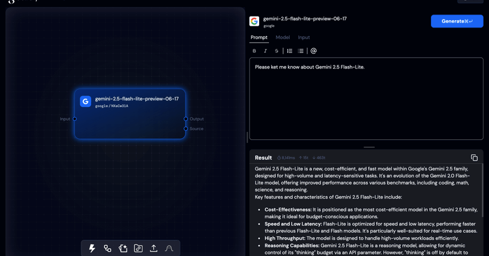489x256 pixels.
Task: Click the 15t input tokens stat
Action: (x=303, y=158)
